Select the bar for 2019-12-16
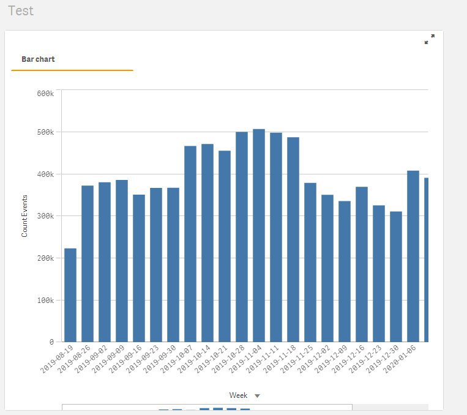Image resolution: width=467 pixels, height=415 pixels. pos(362,264)
